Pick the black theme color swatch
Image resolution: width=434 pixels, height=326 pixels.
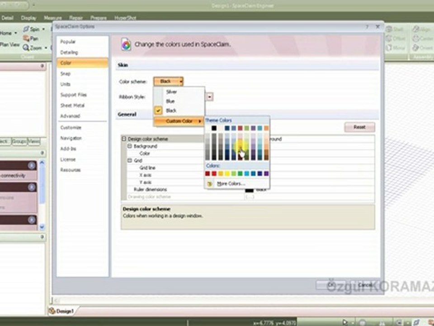click(214, 128)
